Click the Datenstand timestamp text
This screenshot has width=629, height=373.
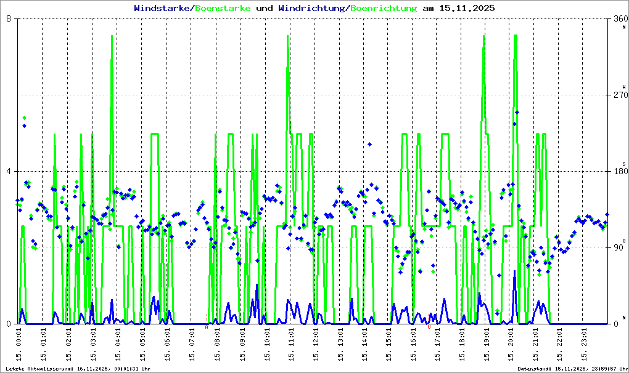coord(570,369)
